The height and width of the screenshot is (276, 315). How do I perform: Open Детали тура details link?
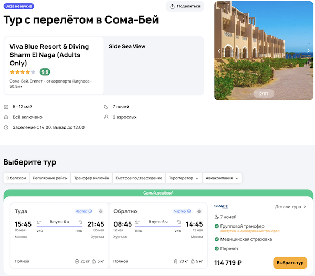point(290,207)
